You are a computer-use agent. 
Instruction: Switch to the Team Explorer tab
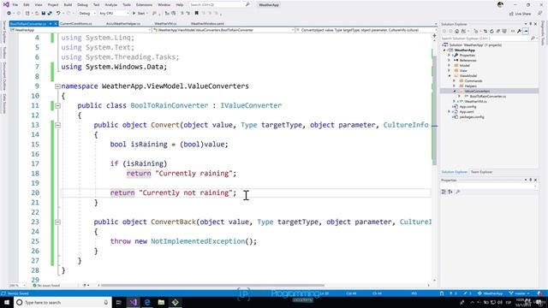pyautogui.click(x=481, y=172)
